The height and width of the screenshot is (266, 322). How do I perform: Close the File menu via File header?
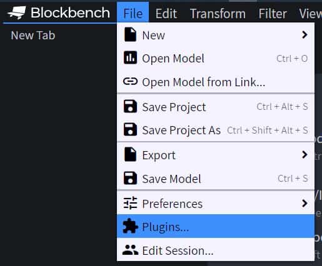[133, 13]
